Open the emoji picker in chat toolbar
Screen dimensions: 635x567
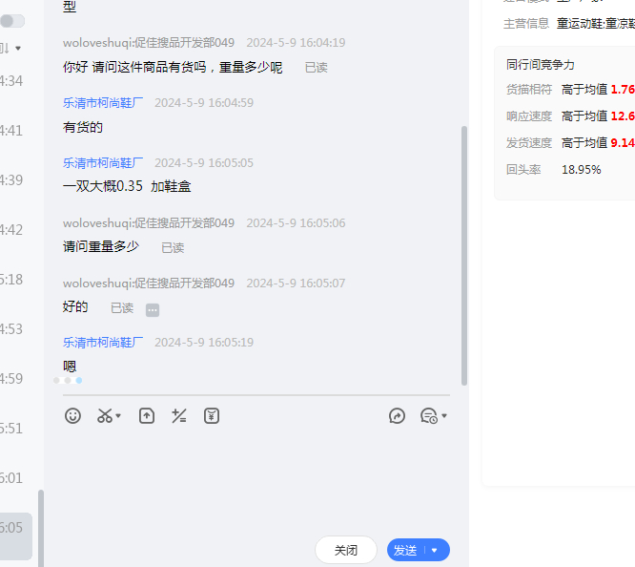pos(72,416)
